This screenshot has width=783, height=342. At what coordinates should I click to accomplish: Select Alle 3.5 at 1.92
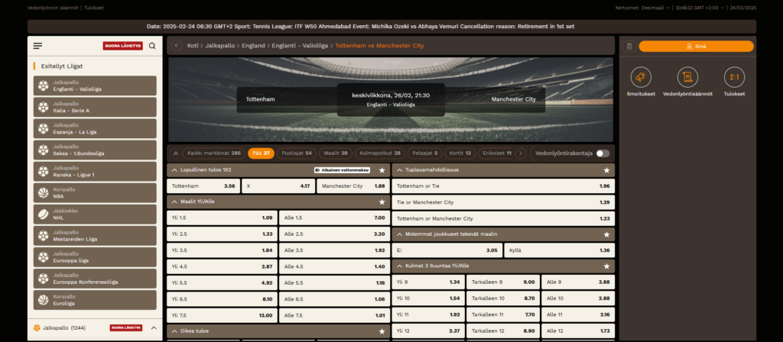click(335, 250)
